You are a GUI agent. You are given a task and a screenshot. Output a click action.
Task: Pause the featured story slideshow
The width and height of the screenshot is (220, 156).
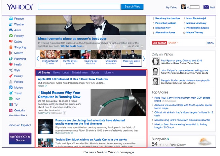click(142, 47)
